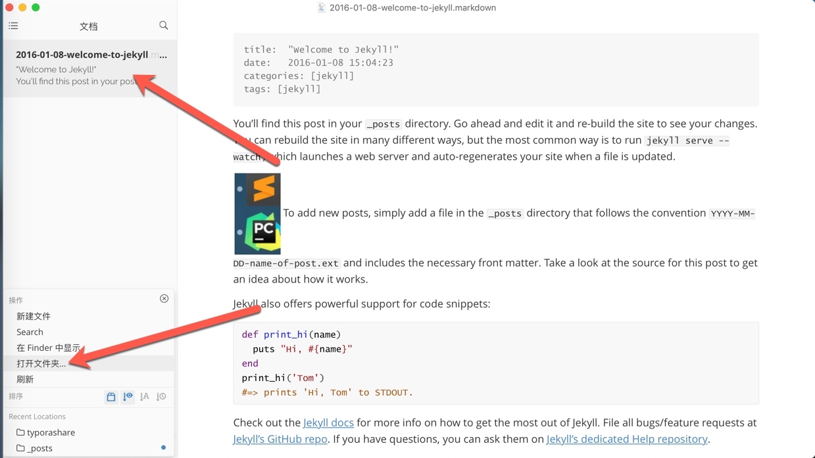This screenshot has height=458, width=815.
Task: Open typorashare folder in Recent Locations
Action: coord(51,432)
